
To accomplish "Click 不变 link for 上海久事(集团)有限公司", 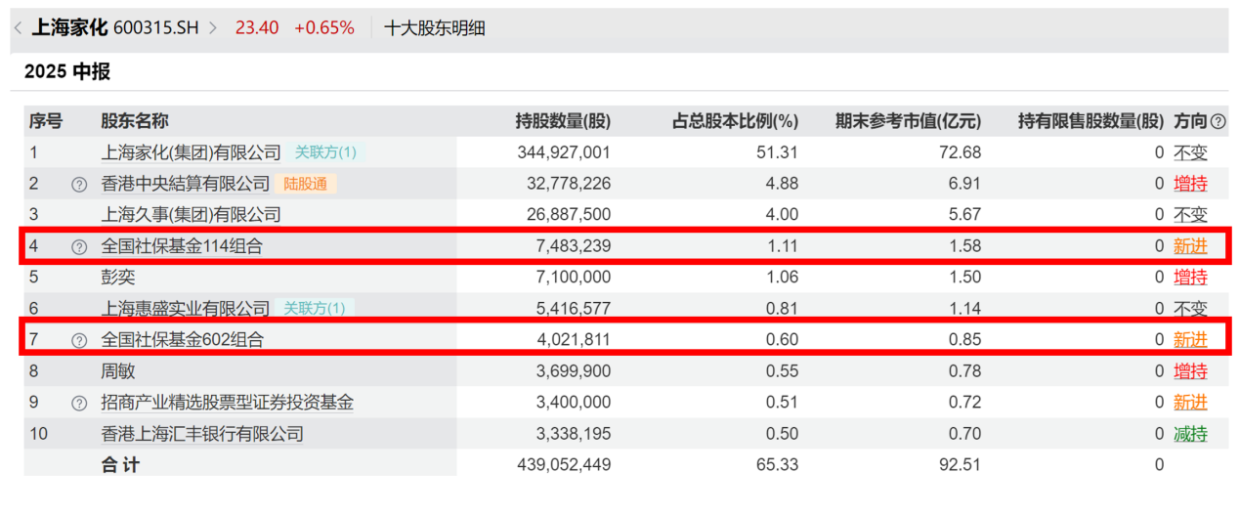I will pos(1190,215).
